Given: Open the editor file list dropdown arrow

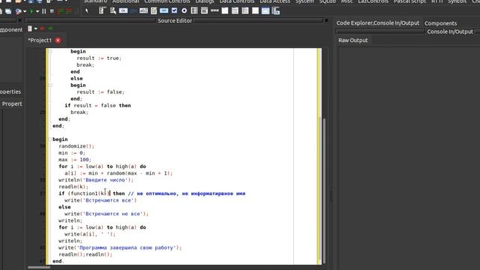Looking at the screenshot, I should point(35,28).
